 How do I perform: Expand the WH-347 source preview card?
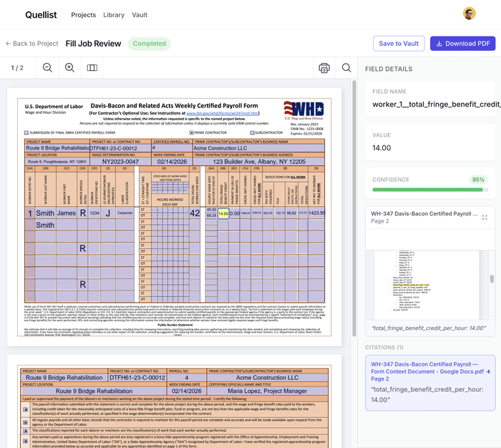click(485, 217)
